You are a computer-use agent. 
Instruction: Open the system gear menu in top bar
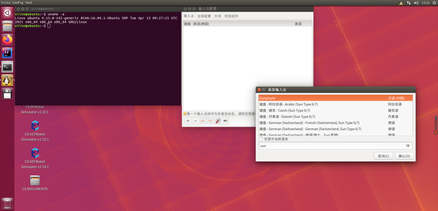coord(434,3)
